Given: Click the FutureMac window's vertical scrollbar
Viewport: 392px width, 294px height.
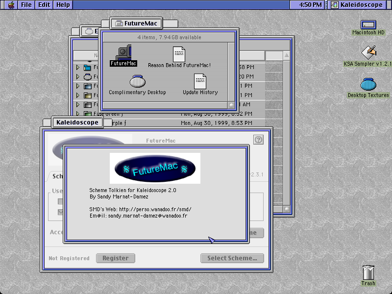Looking at the screenshot, I should (x=231, y=72).
